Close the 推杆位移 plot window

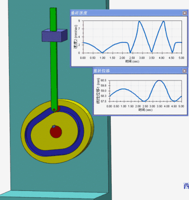pyautogui.click(x=185, y=71)
